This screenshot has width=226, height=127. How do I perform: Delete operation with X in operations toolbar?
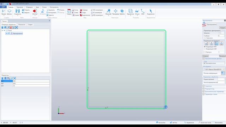(17, 28)
